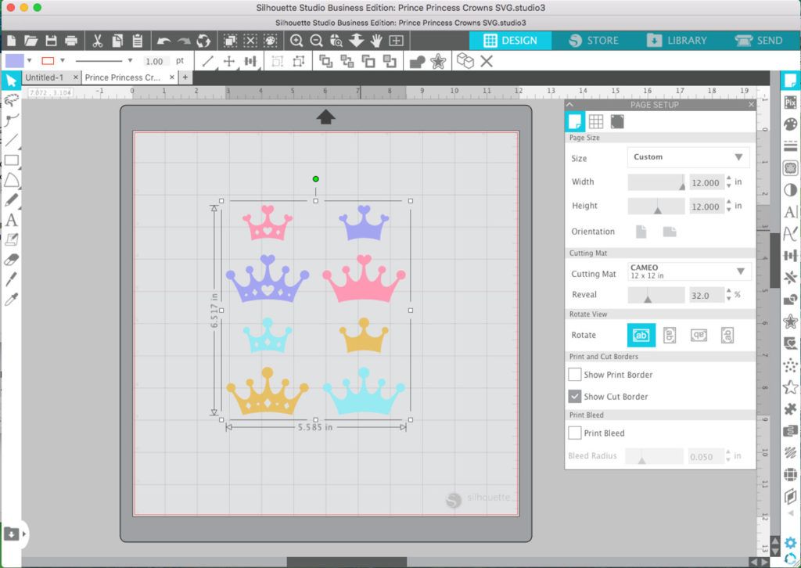Enable Print Bleed checkbox
This screenshot has width=801, height=568.
[x=575, y=433]
